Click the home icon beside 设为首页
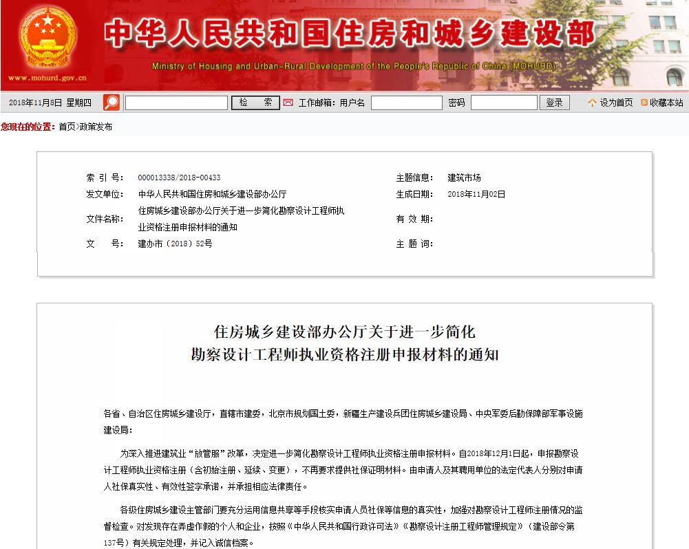Screen dimensions: 689x549 point(592,103)
